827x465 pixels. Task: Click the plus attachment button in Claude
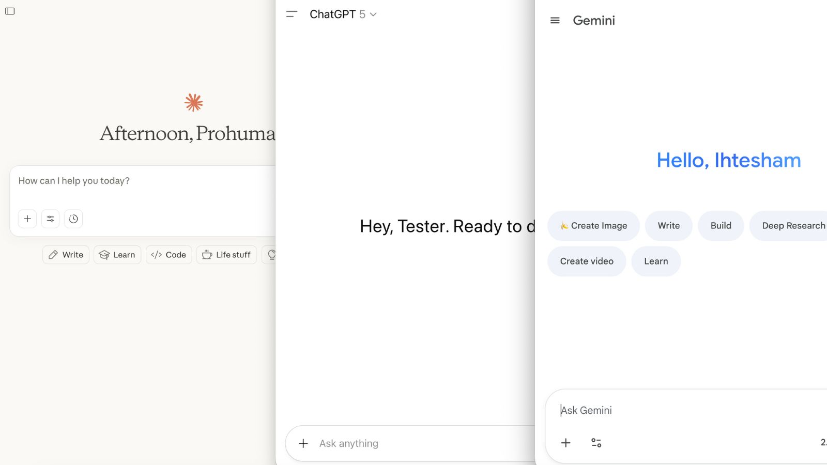tap(27, 219)
